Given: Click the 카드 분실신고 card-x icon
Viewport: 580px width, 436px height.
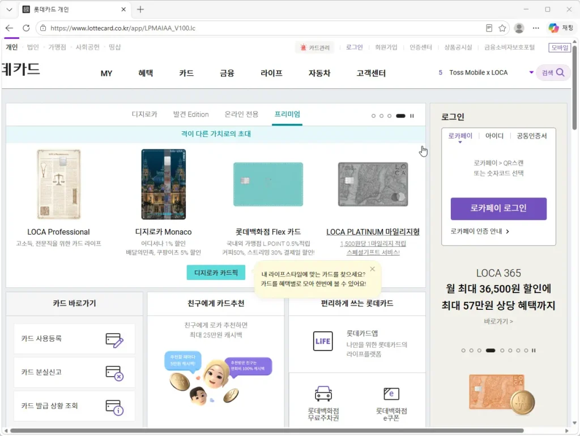Looking at the screenshot, I should click(x=114, y=373).
